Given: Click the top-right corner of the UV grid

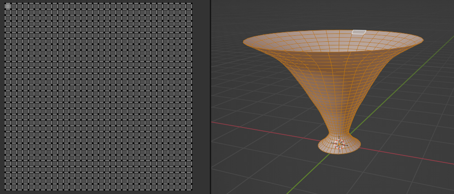Looking at the screenshot, I should pyautogui.click(x=191, y=4).
